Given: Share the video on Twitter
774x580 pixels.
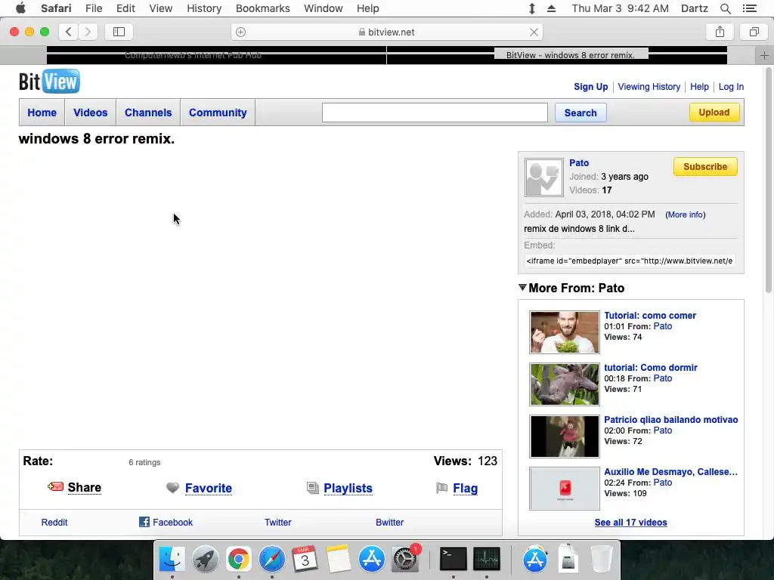Looking at the screenshot, I should pos(278,523).
